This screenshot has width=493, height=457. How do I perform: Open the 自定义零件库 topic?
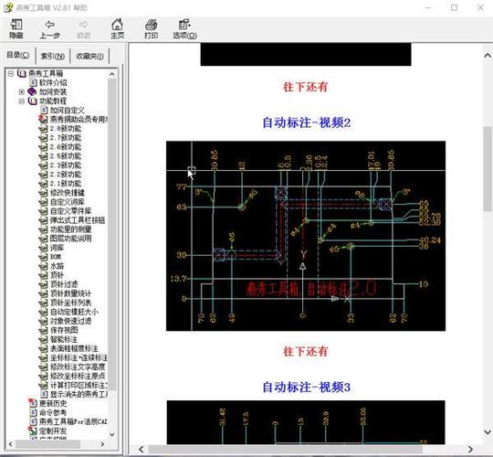pyautogui.click(x=70, y=211)
